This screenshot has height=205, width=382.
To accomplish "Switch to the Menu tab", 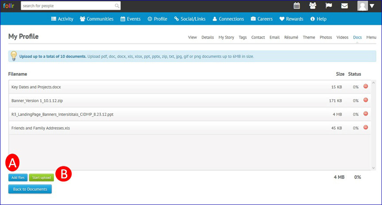I will 371,37.
